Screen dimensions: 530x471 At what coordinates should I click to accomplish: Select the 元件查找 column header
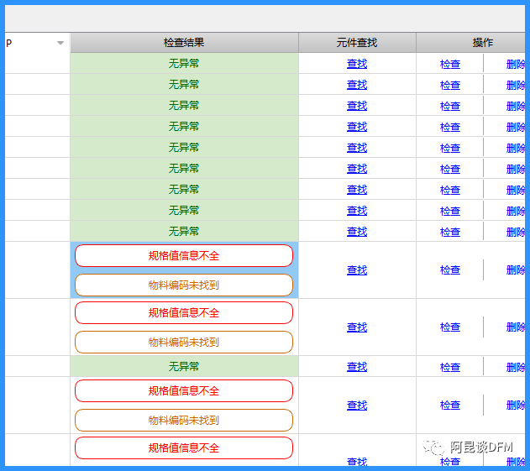[x=357, y=43]
